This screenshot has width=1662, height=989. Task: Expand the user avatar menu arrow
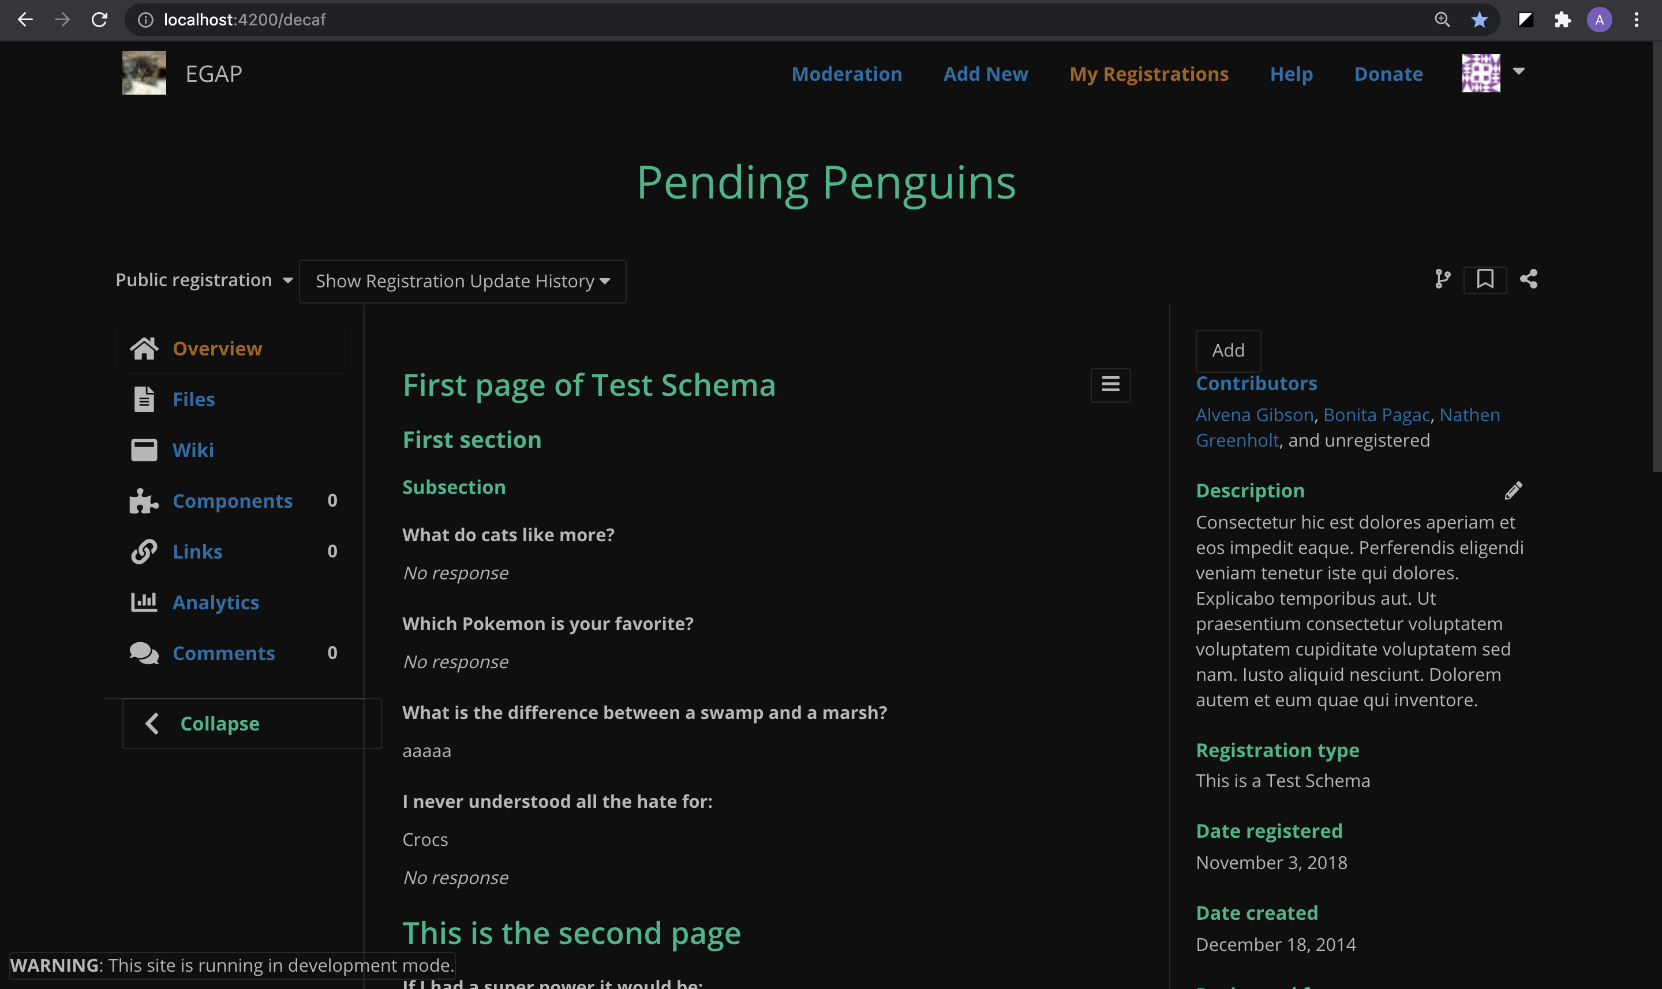[1519, 70]
